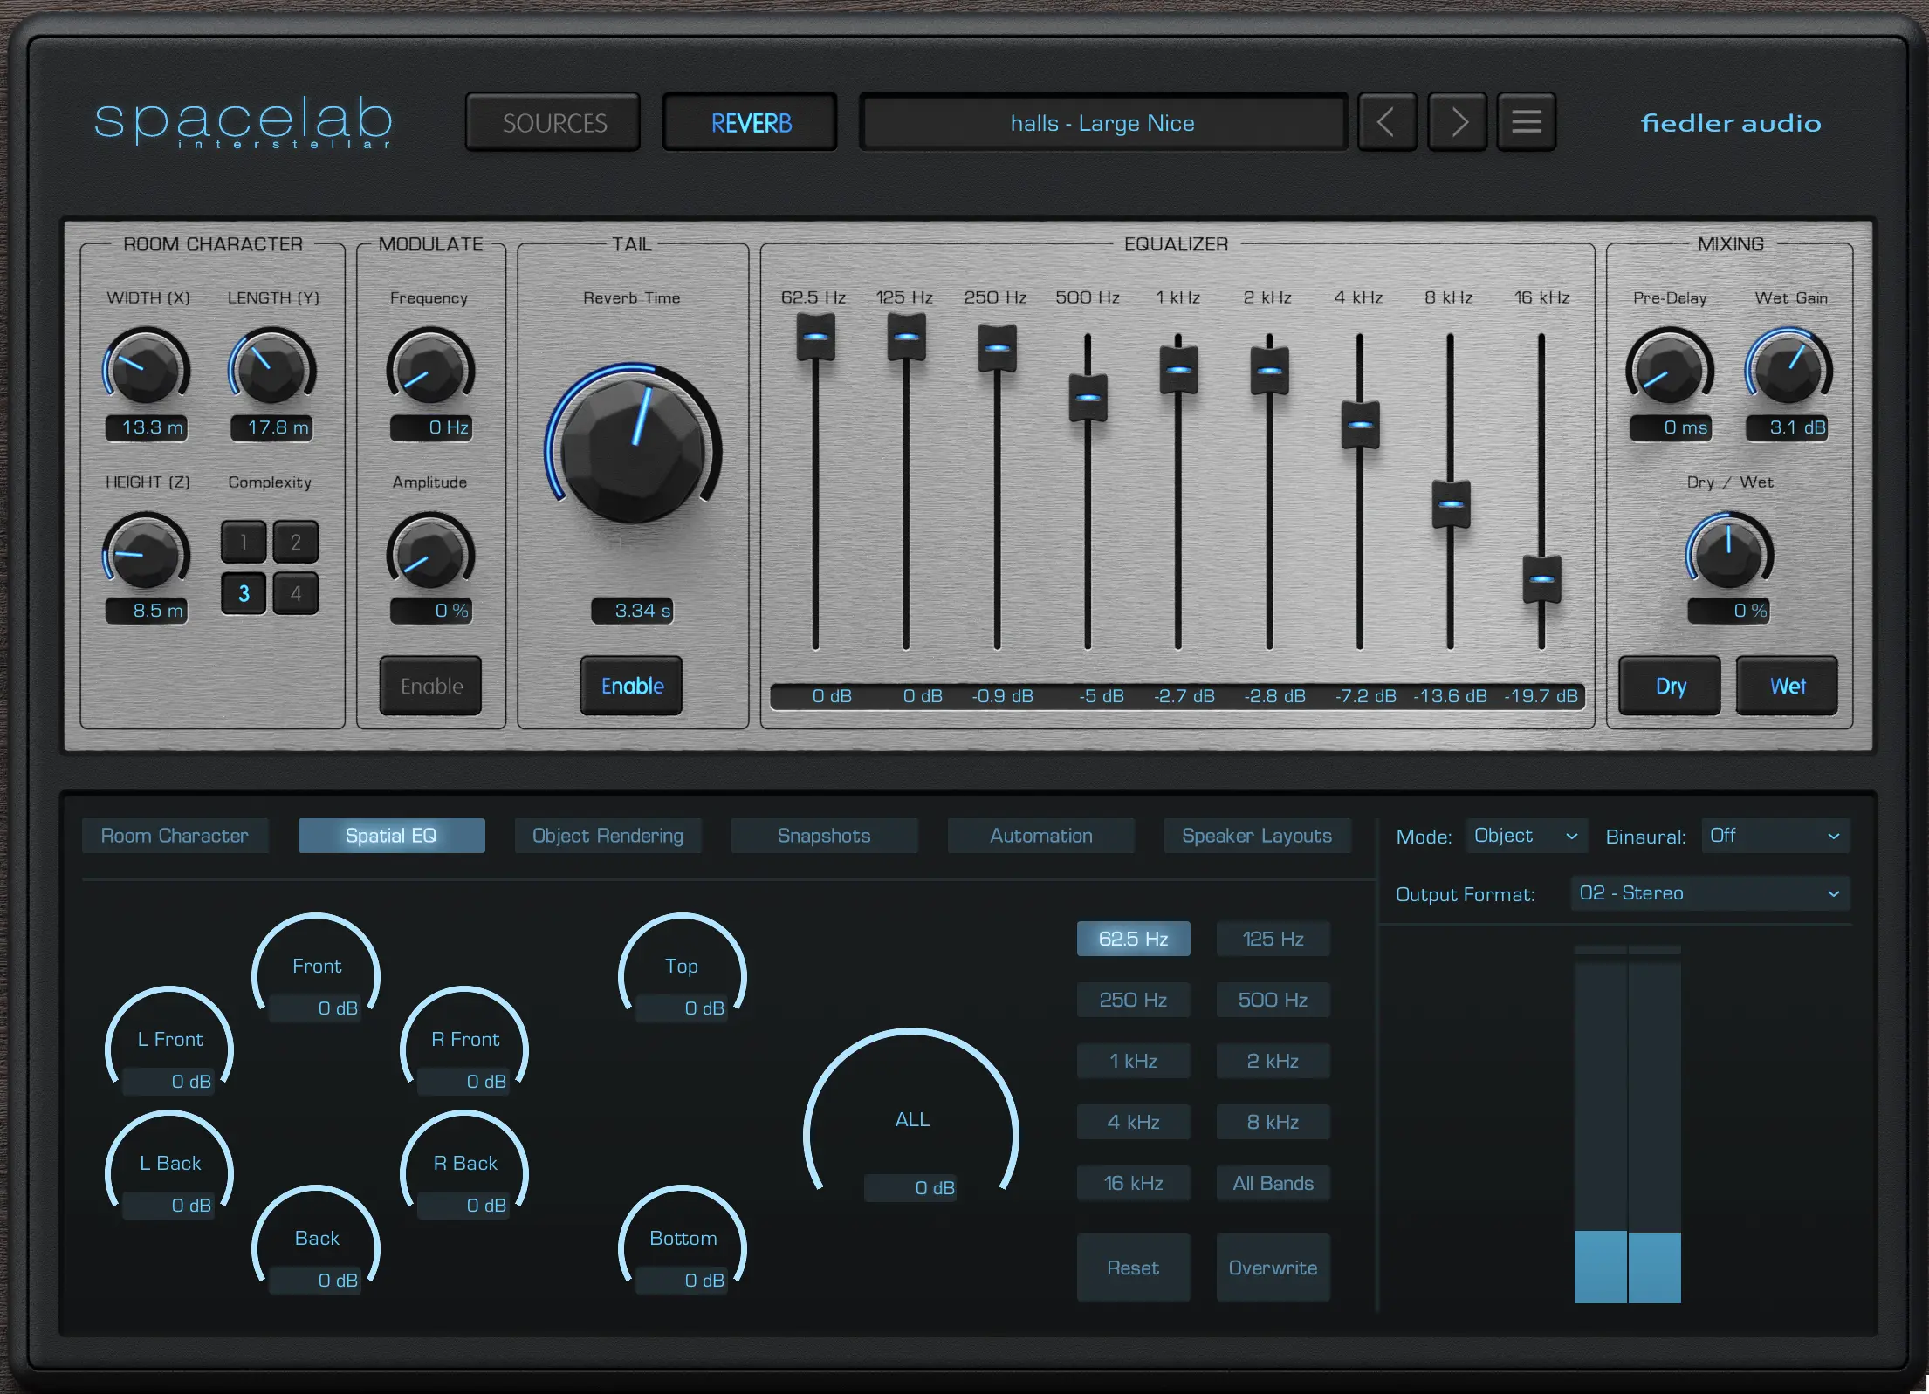Click the Wet Gain knob
Screen dimensions: 1929x1394
pos(1788,370)
